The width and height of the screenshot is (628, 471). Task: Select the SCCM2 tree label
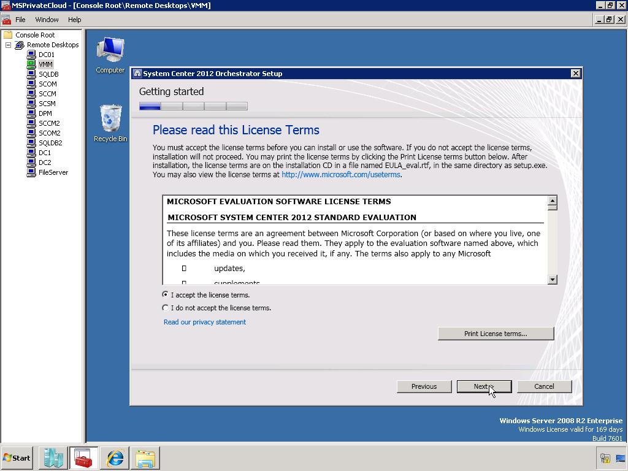(49, 123)
